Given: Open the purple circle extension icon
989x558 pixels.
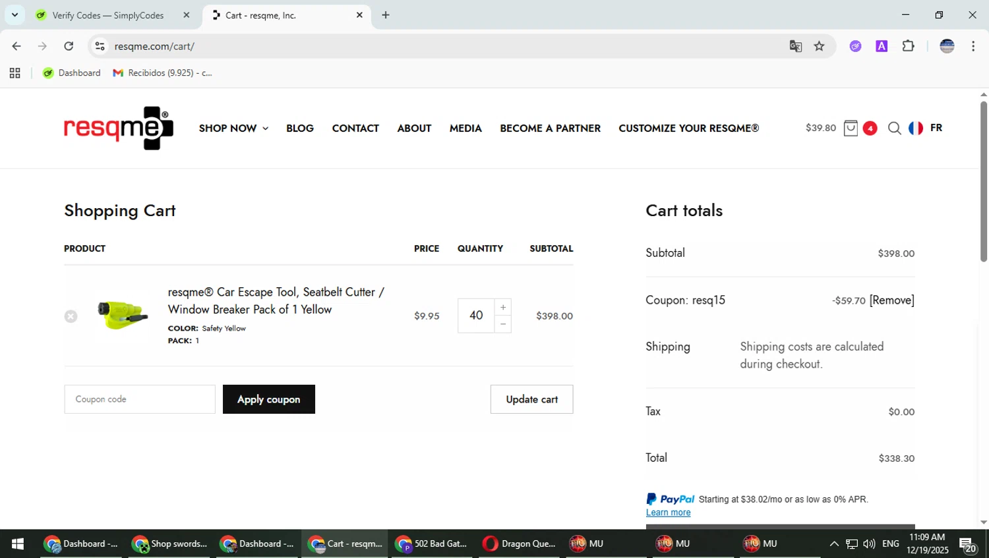Looking at the screenshot, I should click(x=855, y=46).
